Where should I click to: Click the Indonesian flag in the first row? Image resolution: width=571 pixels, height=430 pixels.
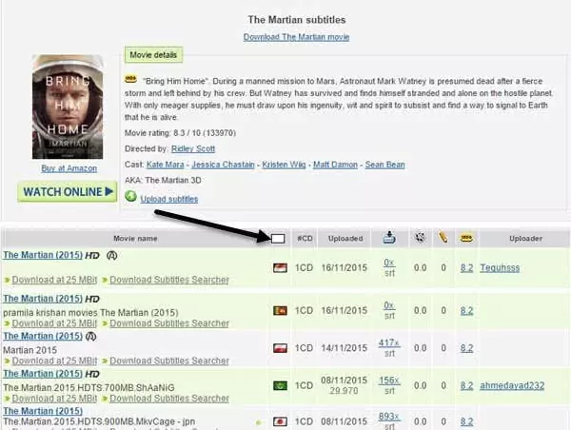click(279, 269)
